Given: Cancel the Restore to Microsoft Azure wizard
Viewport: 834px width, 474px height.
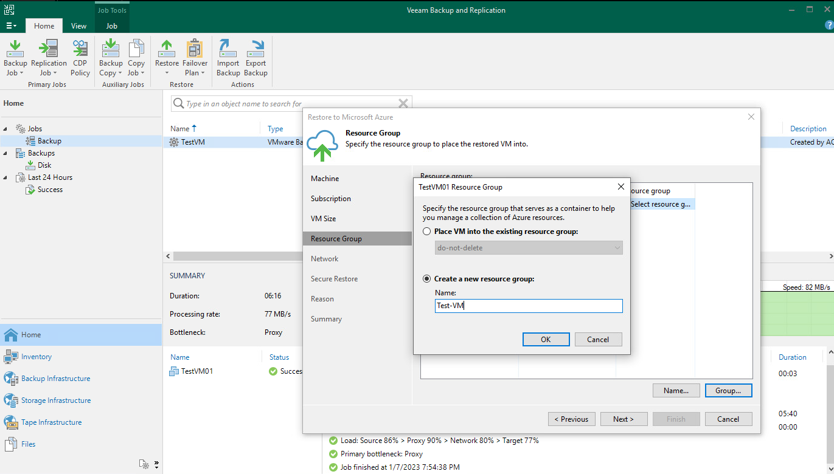Looking at the screenshot, I should point(728,419).
